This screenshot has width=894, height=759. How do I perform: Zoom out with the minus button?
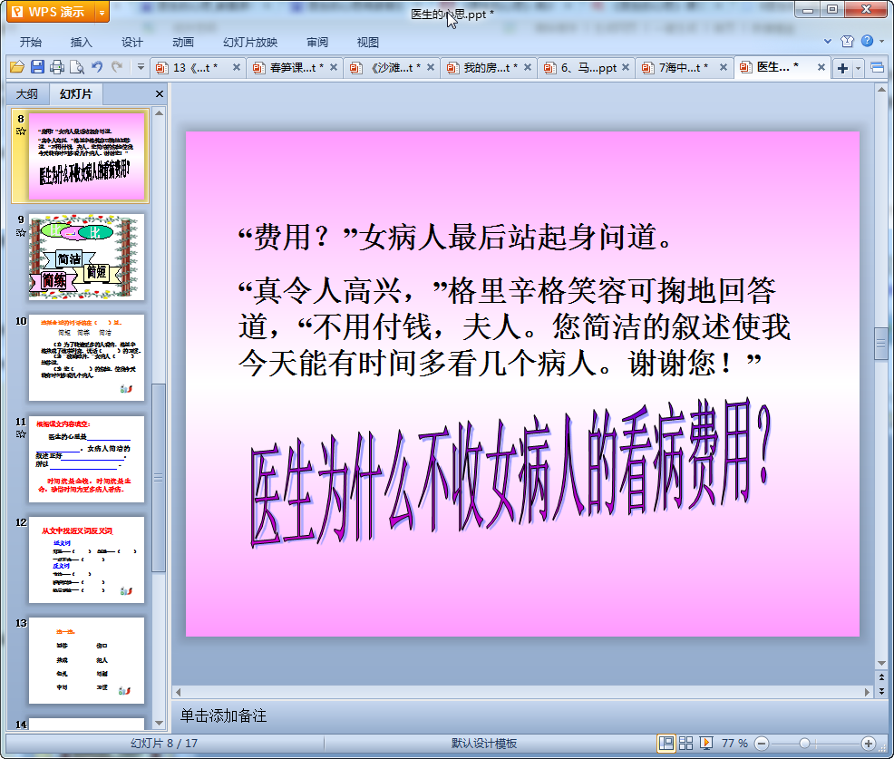click(x=762, y=743)
